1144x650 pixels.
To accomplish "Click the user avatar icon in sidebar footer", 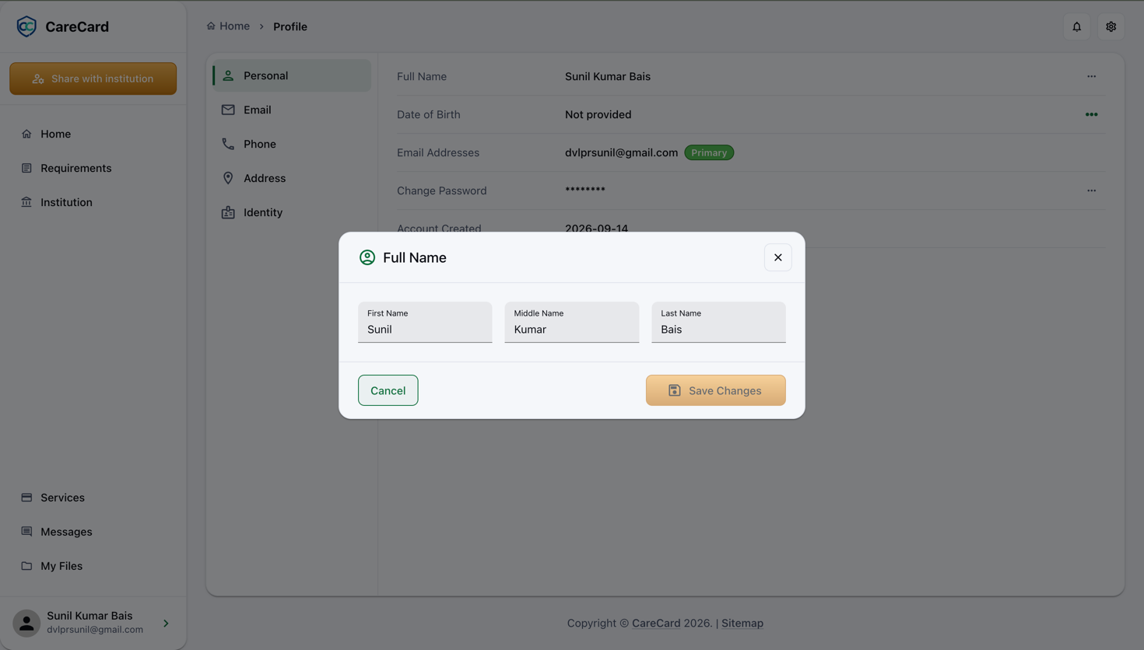I will tap(26, 623).
